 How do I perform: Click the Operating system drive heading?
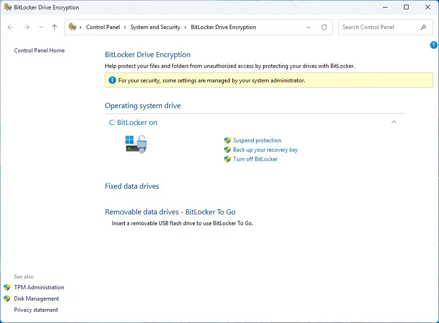(143, 106)
